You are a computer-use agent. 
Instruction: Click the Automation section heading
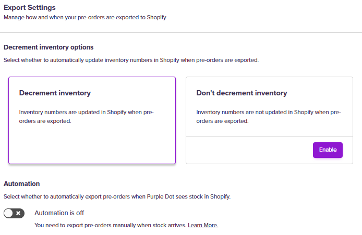click(22, 183)
